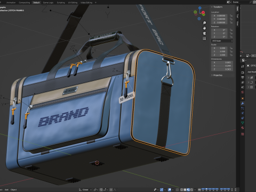
Task: Open the Particles properties tab icon
Action: pos(243,108)
